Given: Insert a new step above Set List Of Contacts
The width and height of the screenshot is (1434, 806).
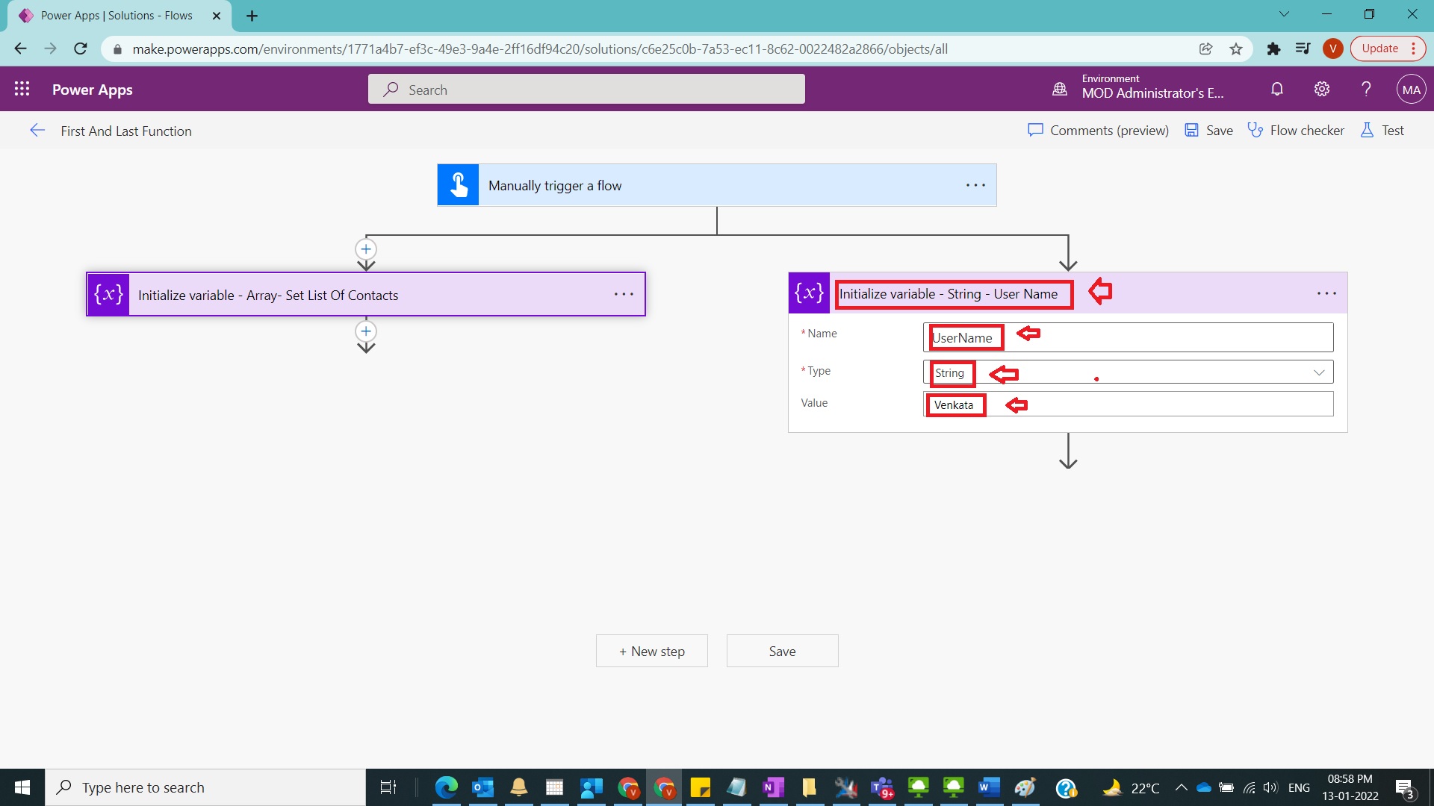Looking at the screenshot, I should (366, 249).
